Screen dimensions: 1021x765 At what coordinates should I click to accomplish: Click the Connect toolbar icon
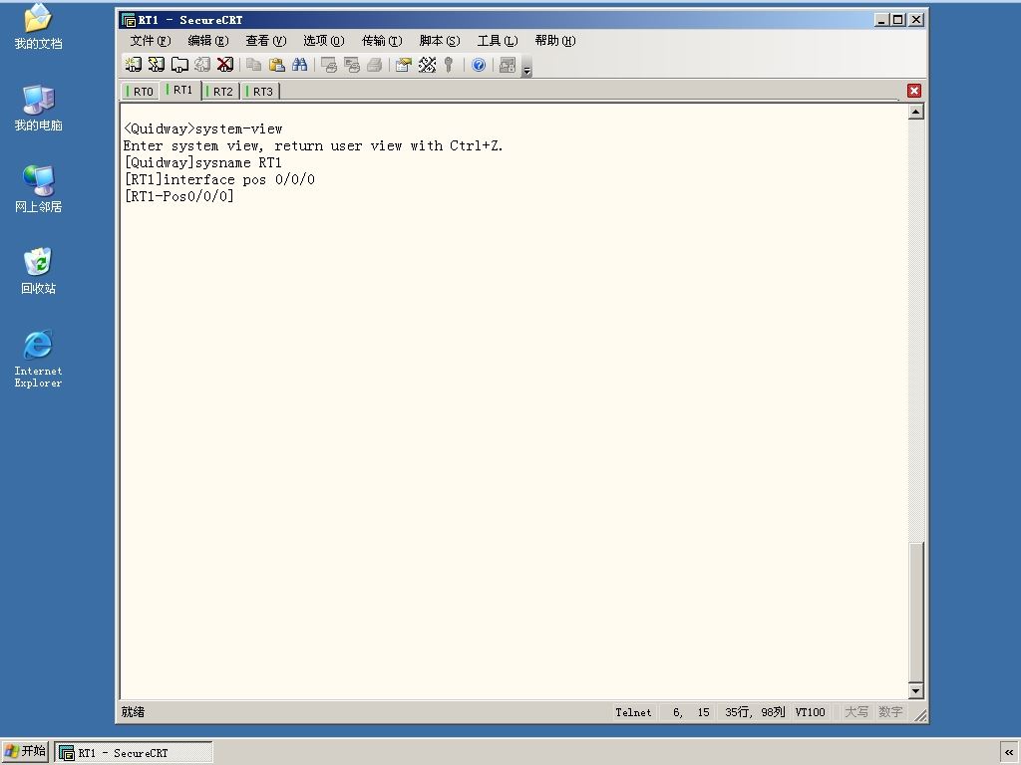pyautogui.click(x=133, y=65)
